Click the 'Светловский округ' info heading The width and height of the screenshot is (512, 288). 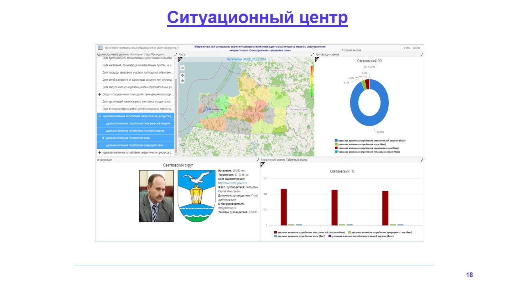(178, 165)
